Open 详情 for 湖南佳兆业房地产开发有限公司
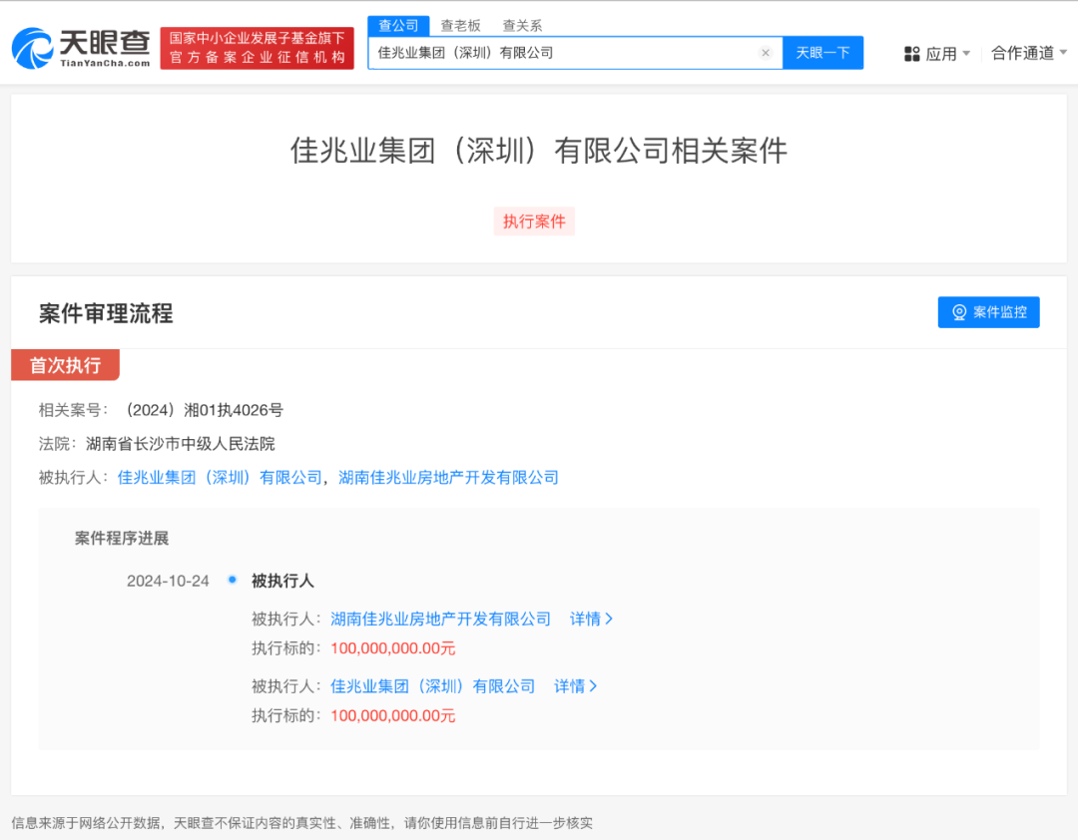 click(x=591, y=619)
